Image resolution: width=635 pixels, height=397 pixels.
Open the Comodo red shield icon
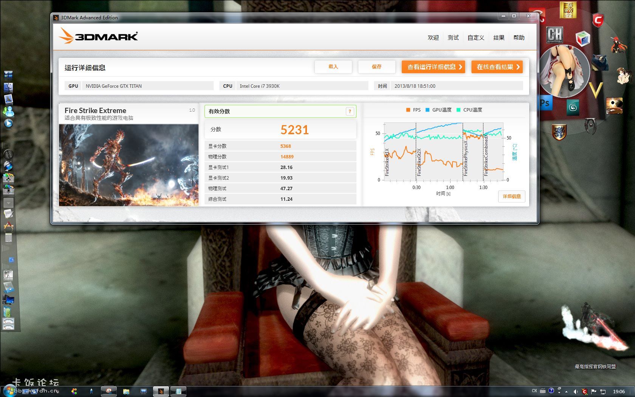pyautogui.click(x=598, y=20)
